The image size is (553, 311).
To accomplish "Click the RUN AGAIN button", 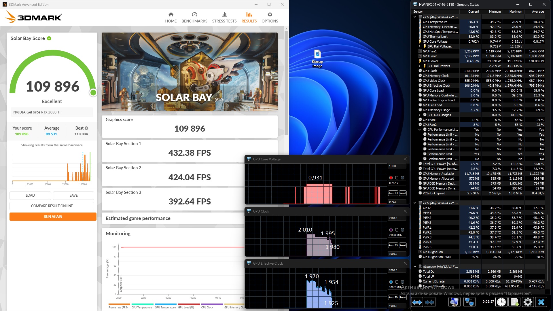I will (53, 217).
